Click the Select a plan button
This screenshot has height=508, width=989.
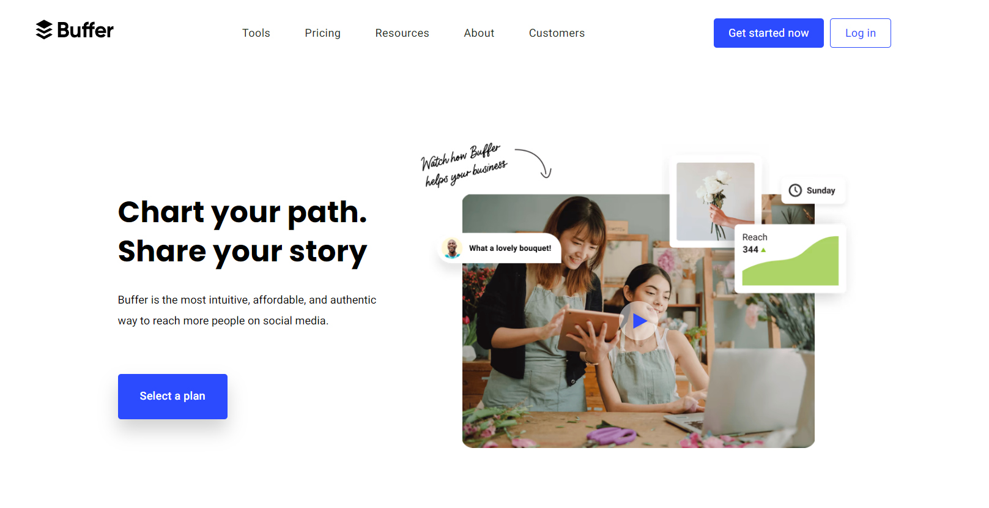(x=172, y=396)
